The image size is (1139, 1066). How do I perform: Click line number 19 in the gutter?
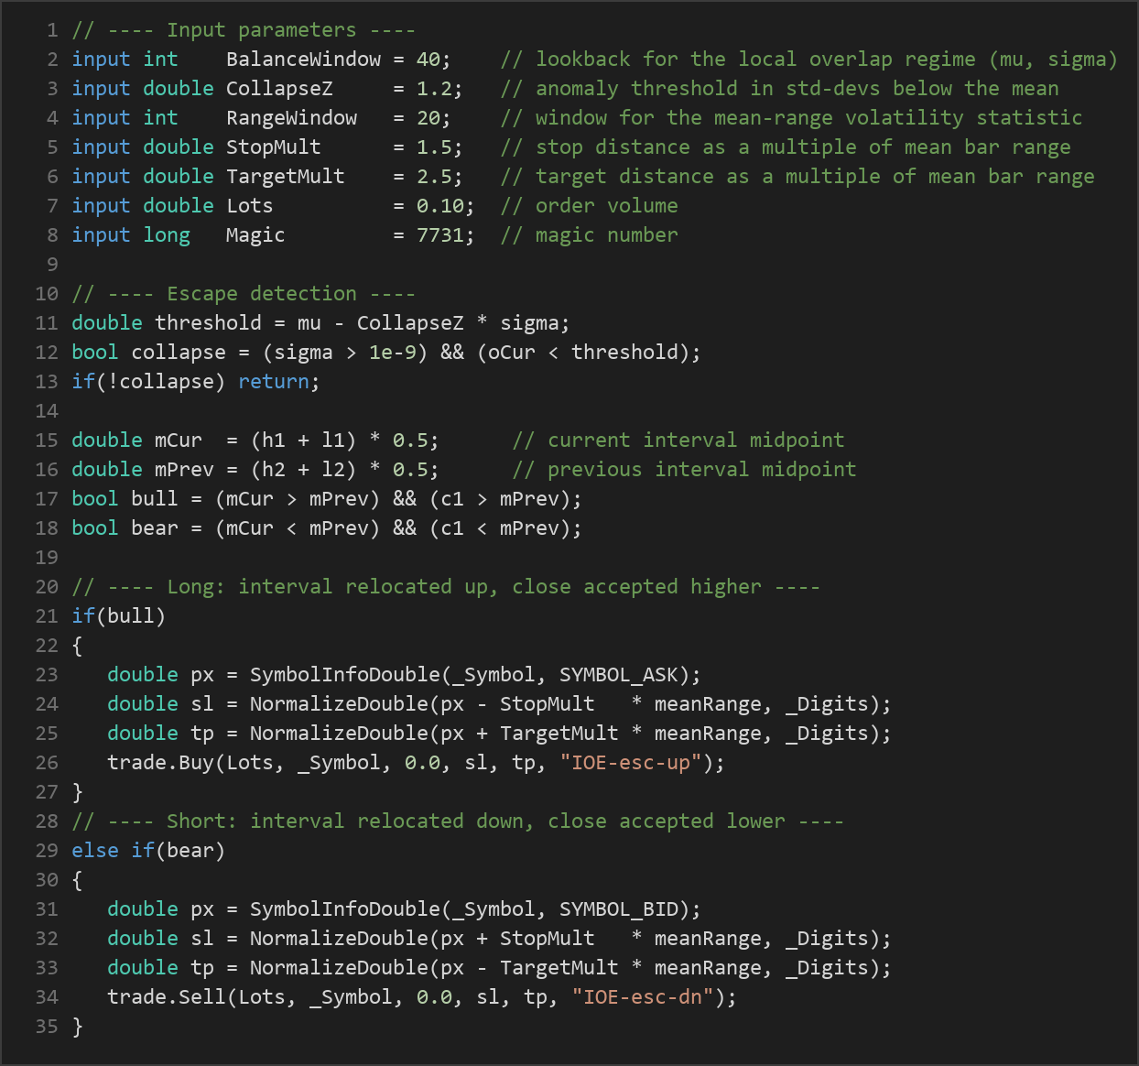(47, 558)
